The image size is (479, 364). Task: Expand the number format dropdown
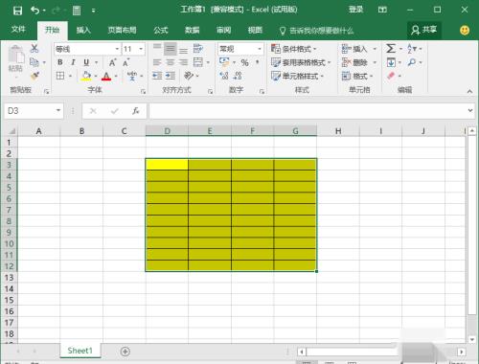[x=260, y=49]
